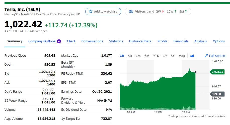
Task: Click the 1,080.00 chart axis label
Action: [x=217, y=61]
